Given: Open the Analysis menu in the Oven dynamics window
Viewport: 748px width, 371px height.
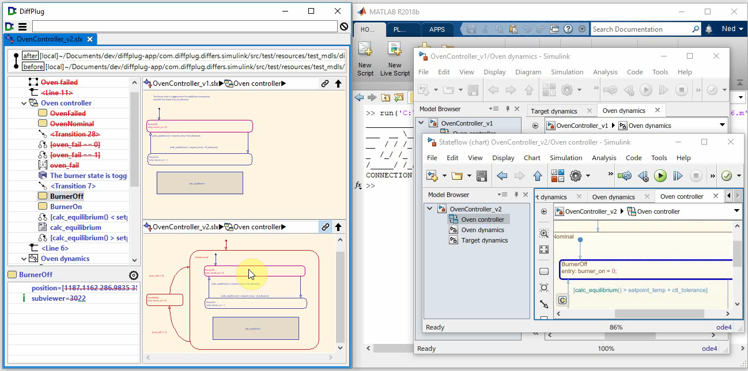Looking at the screenshot, I should pos(605,72).
